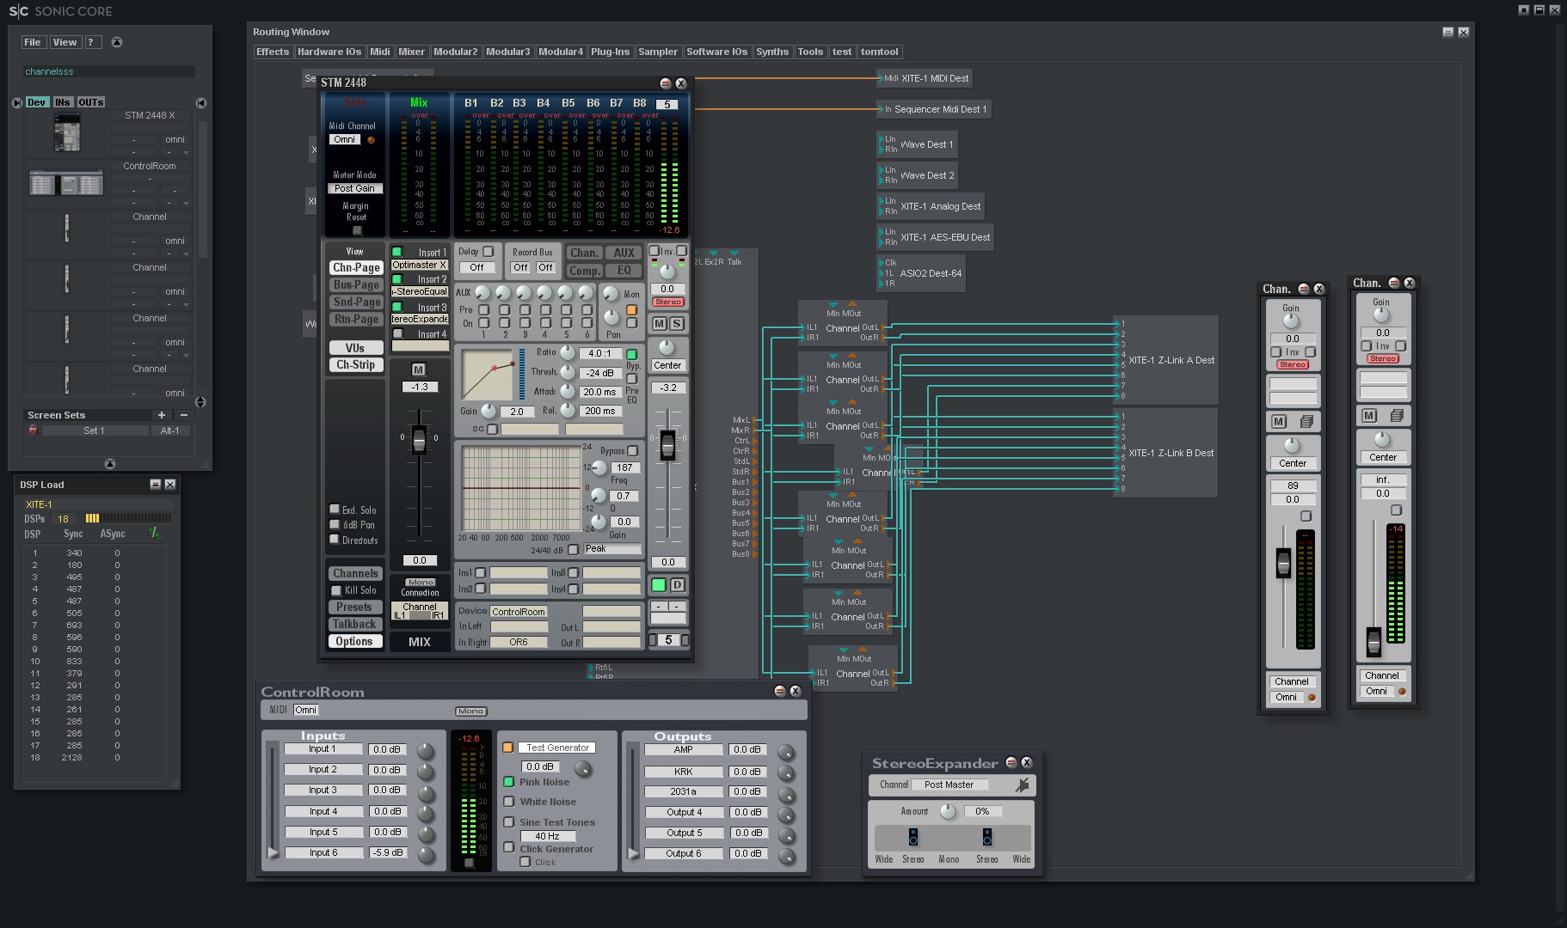Adjust the Mix channel fader handle
The width and height of the screenshot is (1567, 928).
(419, 440)
